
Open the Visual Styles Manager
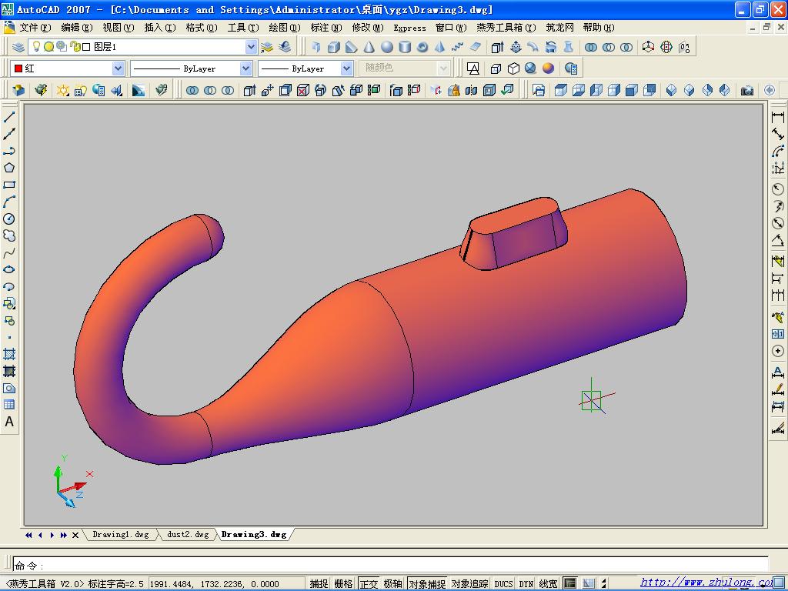click(571, 68)
